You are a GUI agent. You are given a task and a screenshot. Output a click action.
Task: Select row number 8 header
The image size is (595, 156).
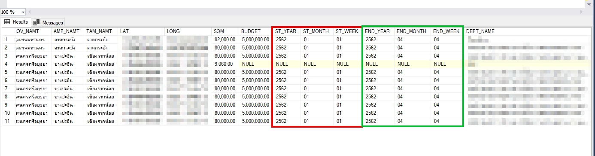click(9, 97)
